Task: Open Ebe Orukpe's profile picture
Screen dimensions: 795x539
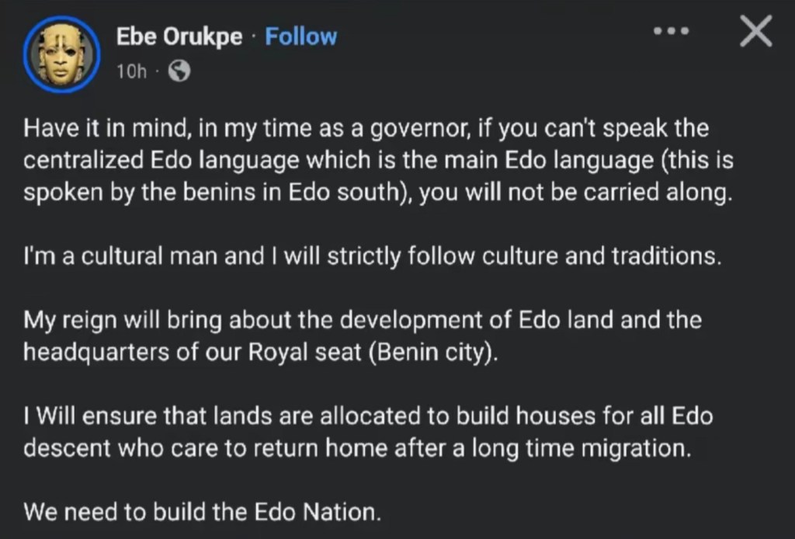Action: pos(61,53)
